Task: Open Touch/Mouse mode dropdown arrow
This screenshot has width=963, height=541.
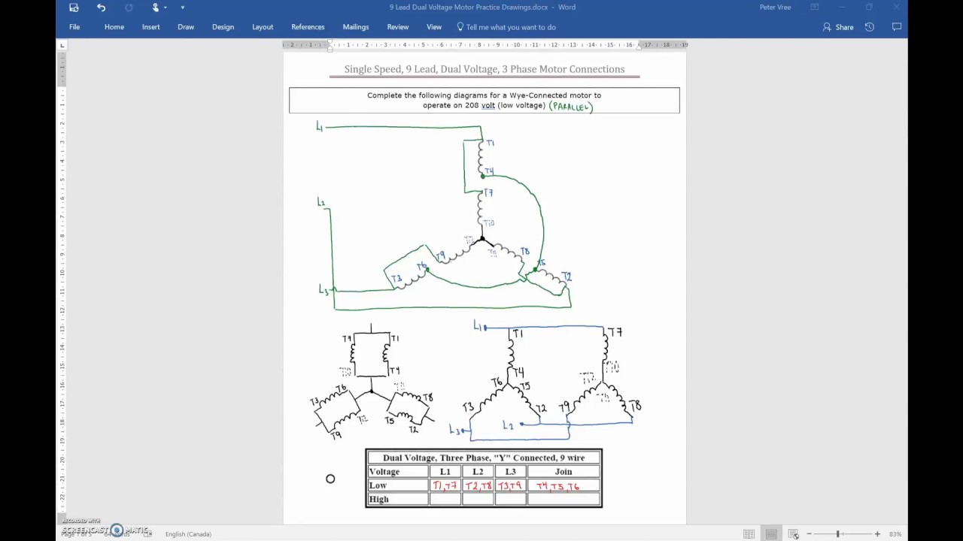Action: tap(165, 8)
